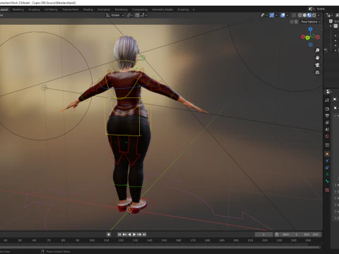Switch to the Animation workspace tab

pyautogui.click(x=104, y=10)
